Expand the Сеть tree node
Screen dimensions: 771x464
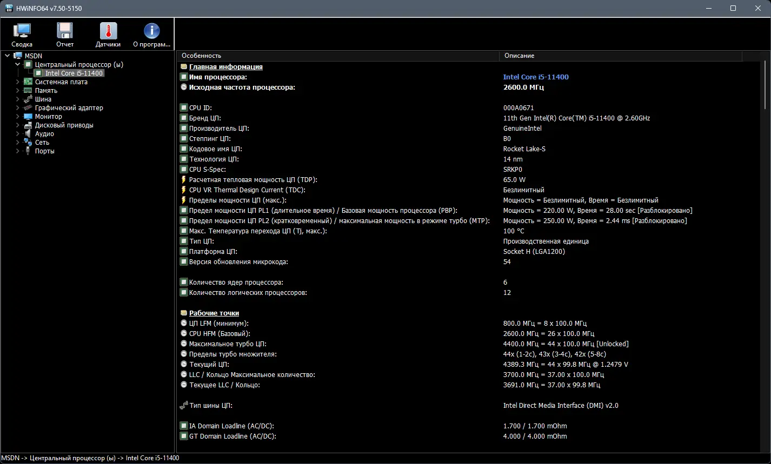[x=18, y=143]
